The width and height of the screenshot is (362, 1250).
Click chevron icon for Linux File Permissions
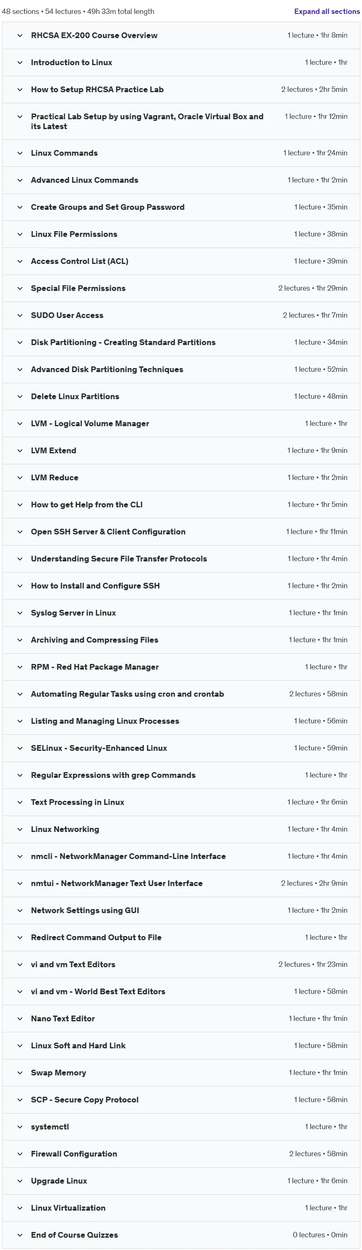(20, 234)
